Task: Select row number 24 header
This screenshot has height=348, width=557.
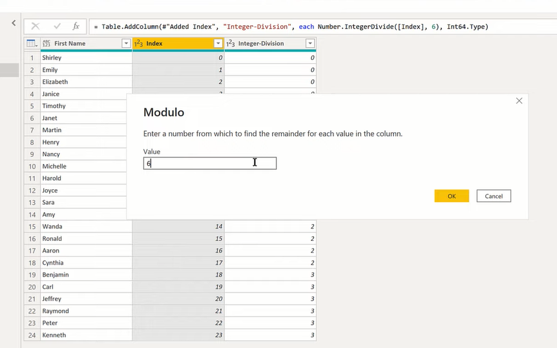Action: click(x=32, y=335)
